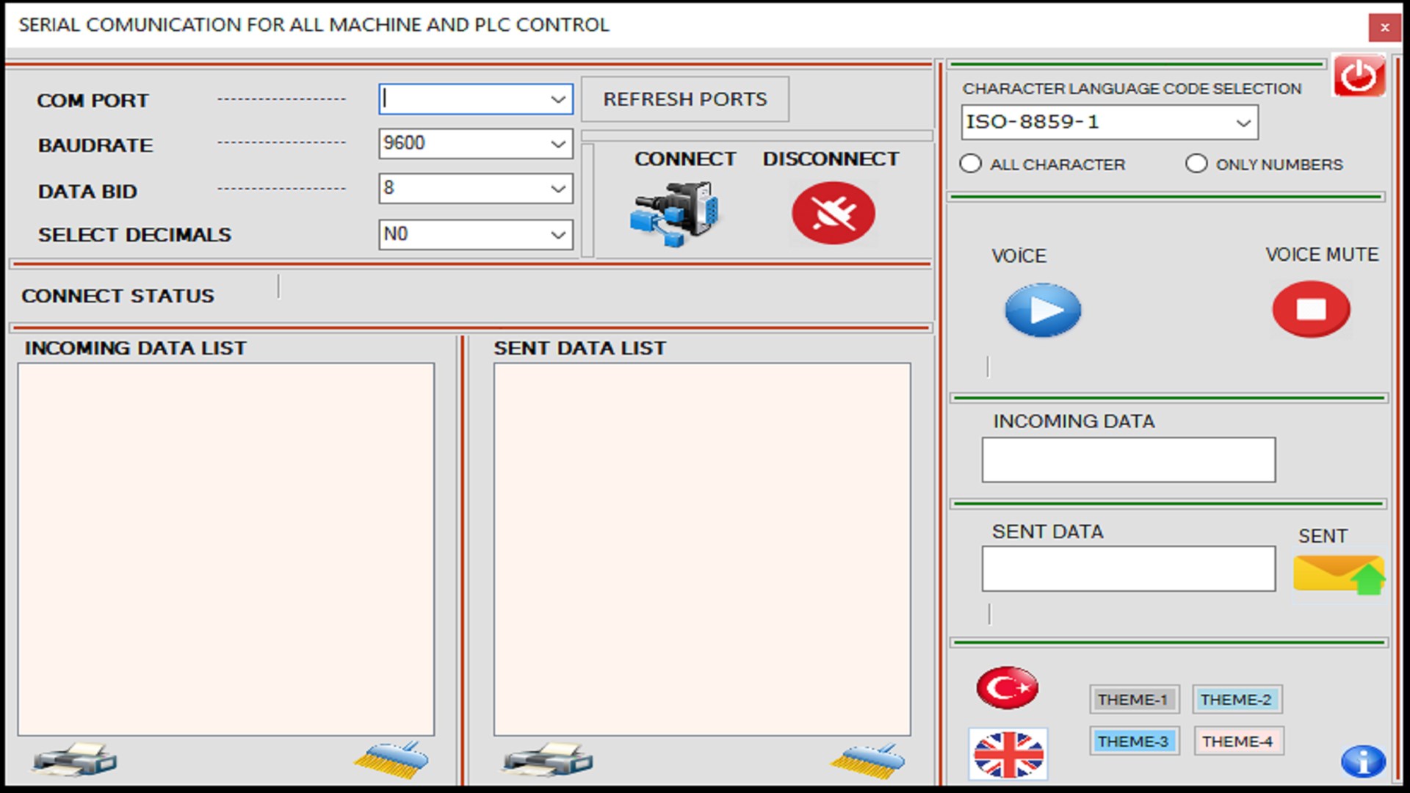The width and height of the screenshot is (1410, 793).
Task: Click the serial Connect plug icon
Action: 676,214
